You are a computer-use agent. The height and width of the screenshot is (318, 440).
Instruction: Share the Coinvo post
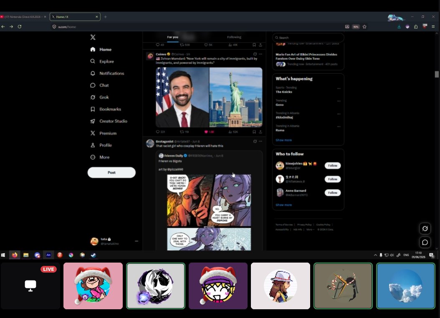[x=260, y=132]
